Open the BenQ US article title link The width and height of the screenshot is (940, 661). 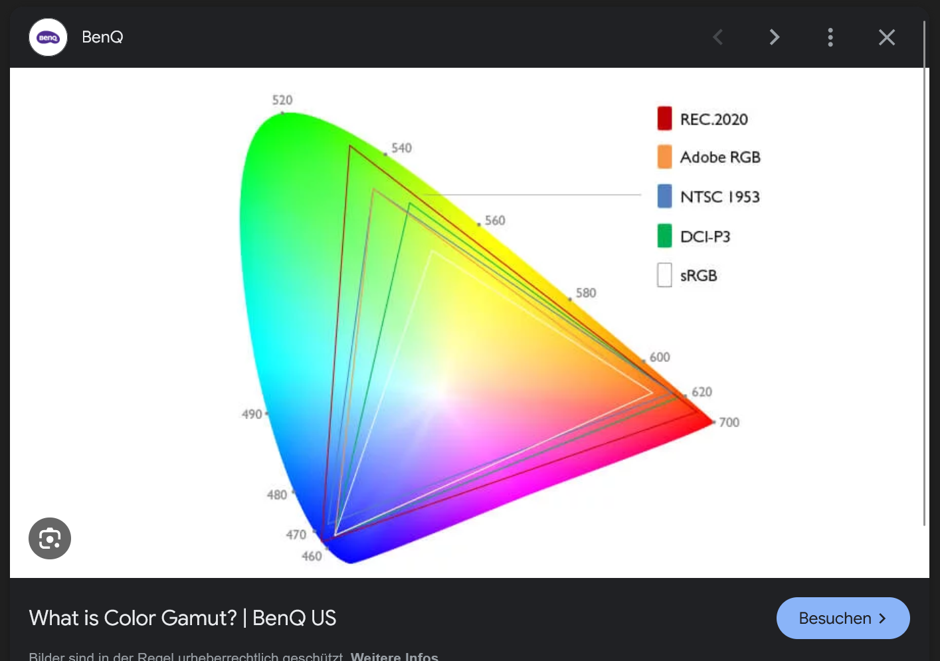pyautogui.click(x=182, y=618)
